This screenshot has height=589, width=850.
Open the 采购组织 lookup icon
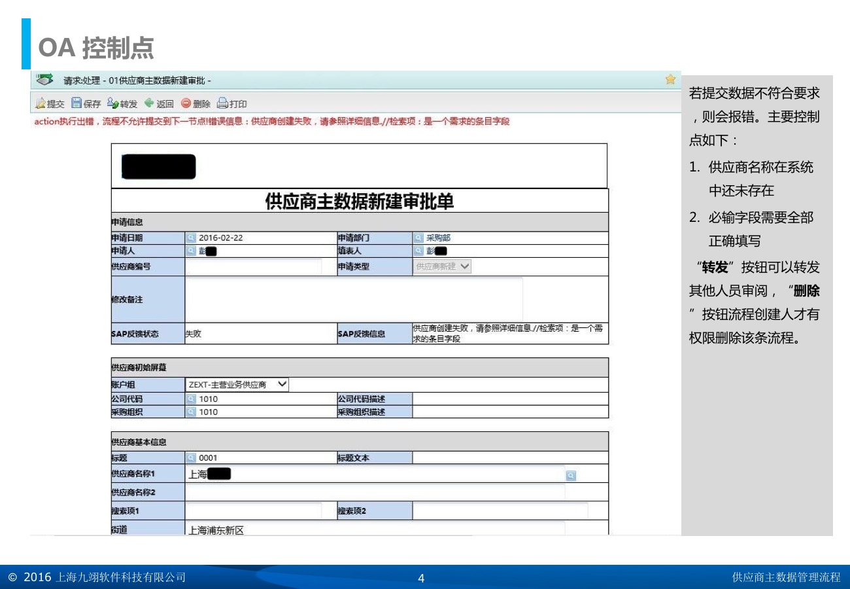(x=192, y=412)
